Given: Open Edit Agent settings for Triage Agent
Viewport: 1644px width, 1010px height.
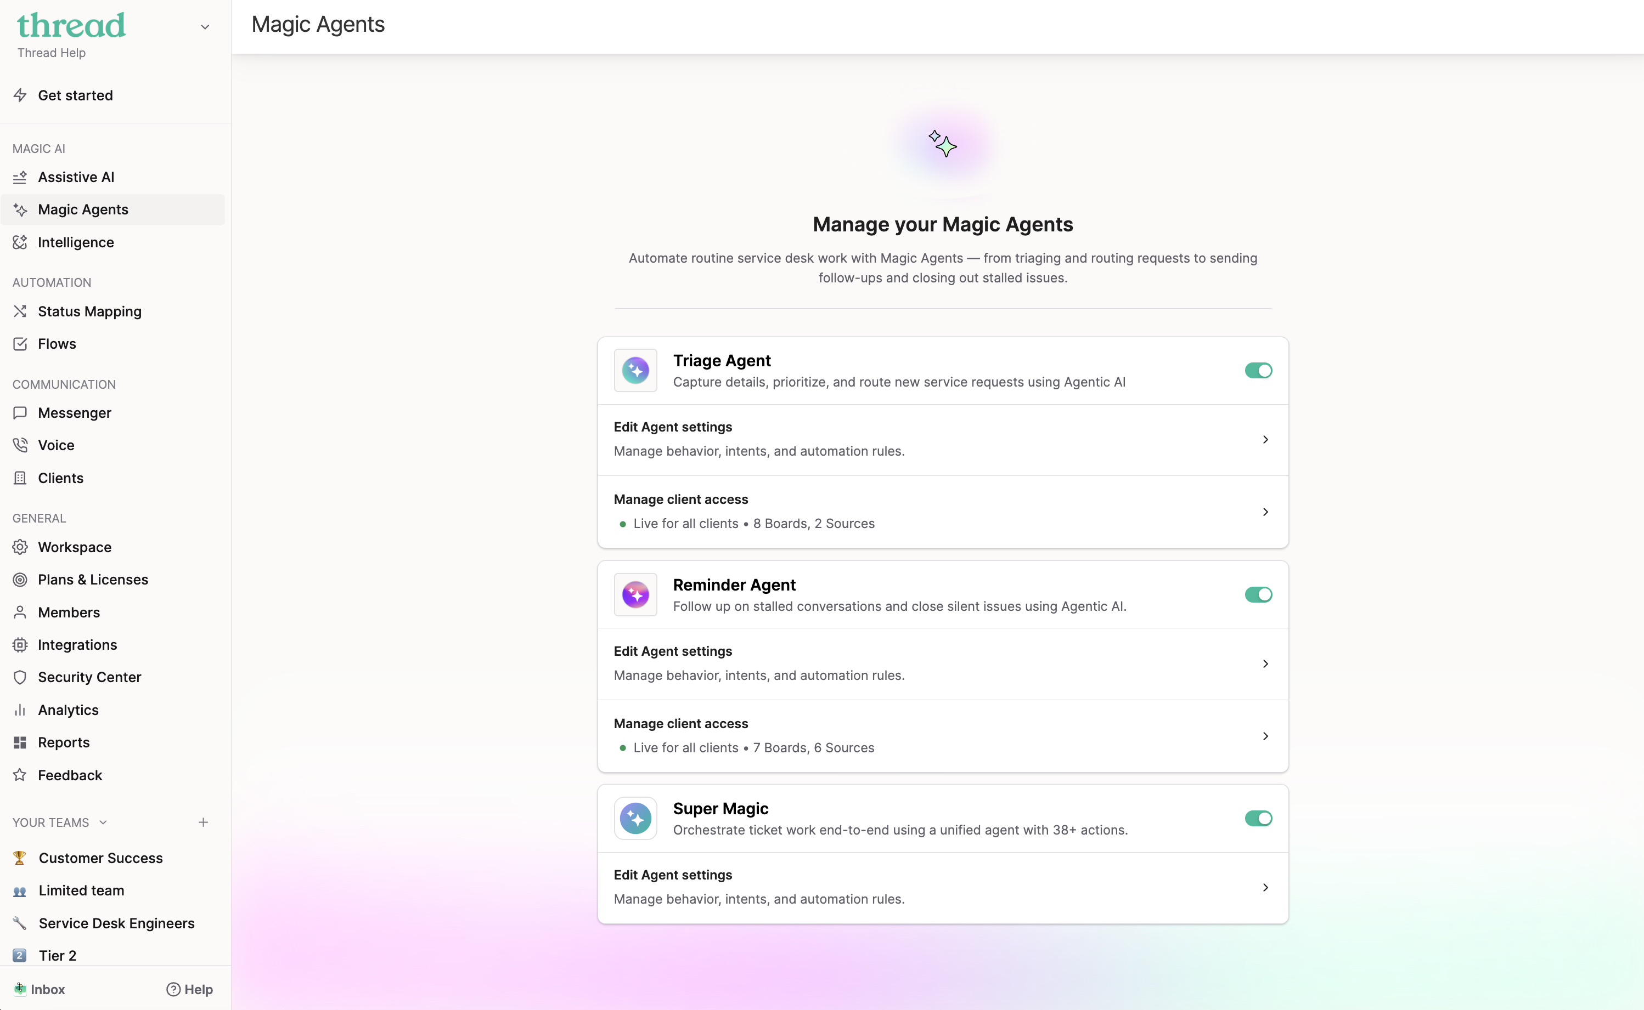Looking at the screenshot, I should point(942,440).
